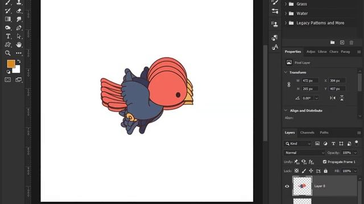The height and width of the screenshot is (204, 364).
Task: Click the H height field
Action: coord(310,89)
